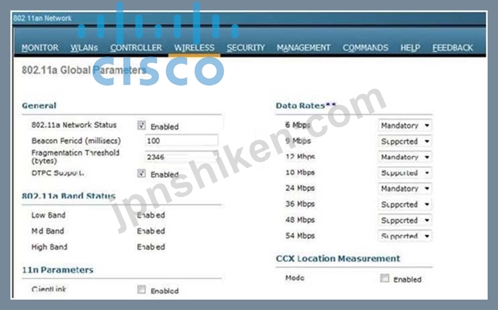Click the Beacon Period (millisecs) label
498x310 pixels.
76,141
